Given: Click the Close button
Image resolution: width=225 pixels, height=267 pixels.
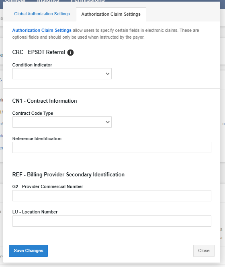Looking at the screenshot, I should 204,251.
